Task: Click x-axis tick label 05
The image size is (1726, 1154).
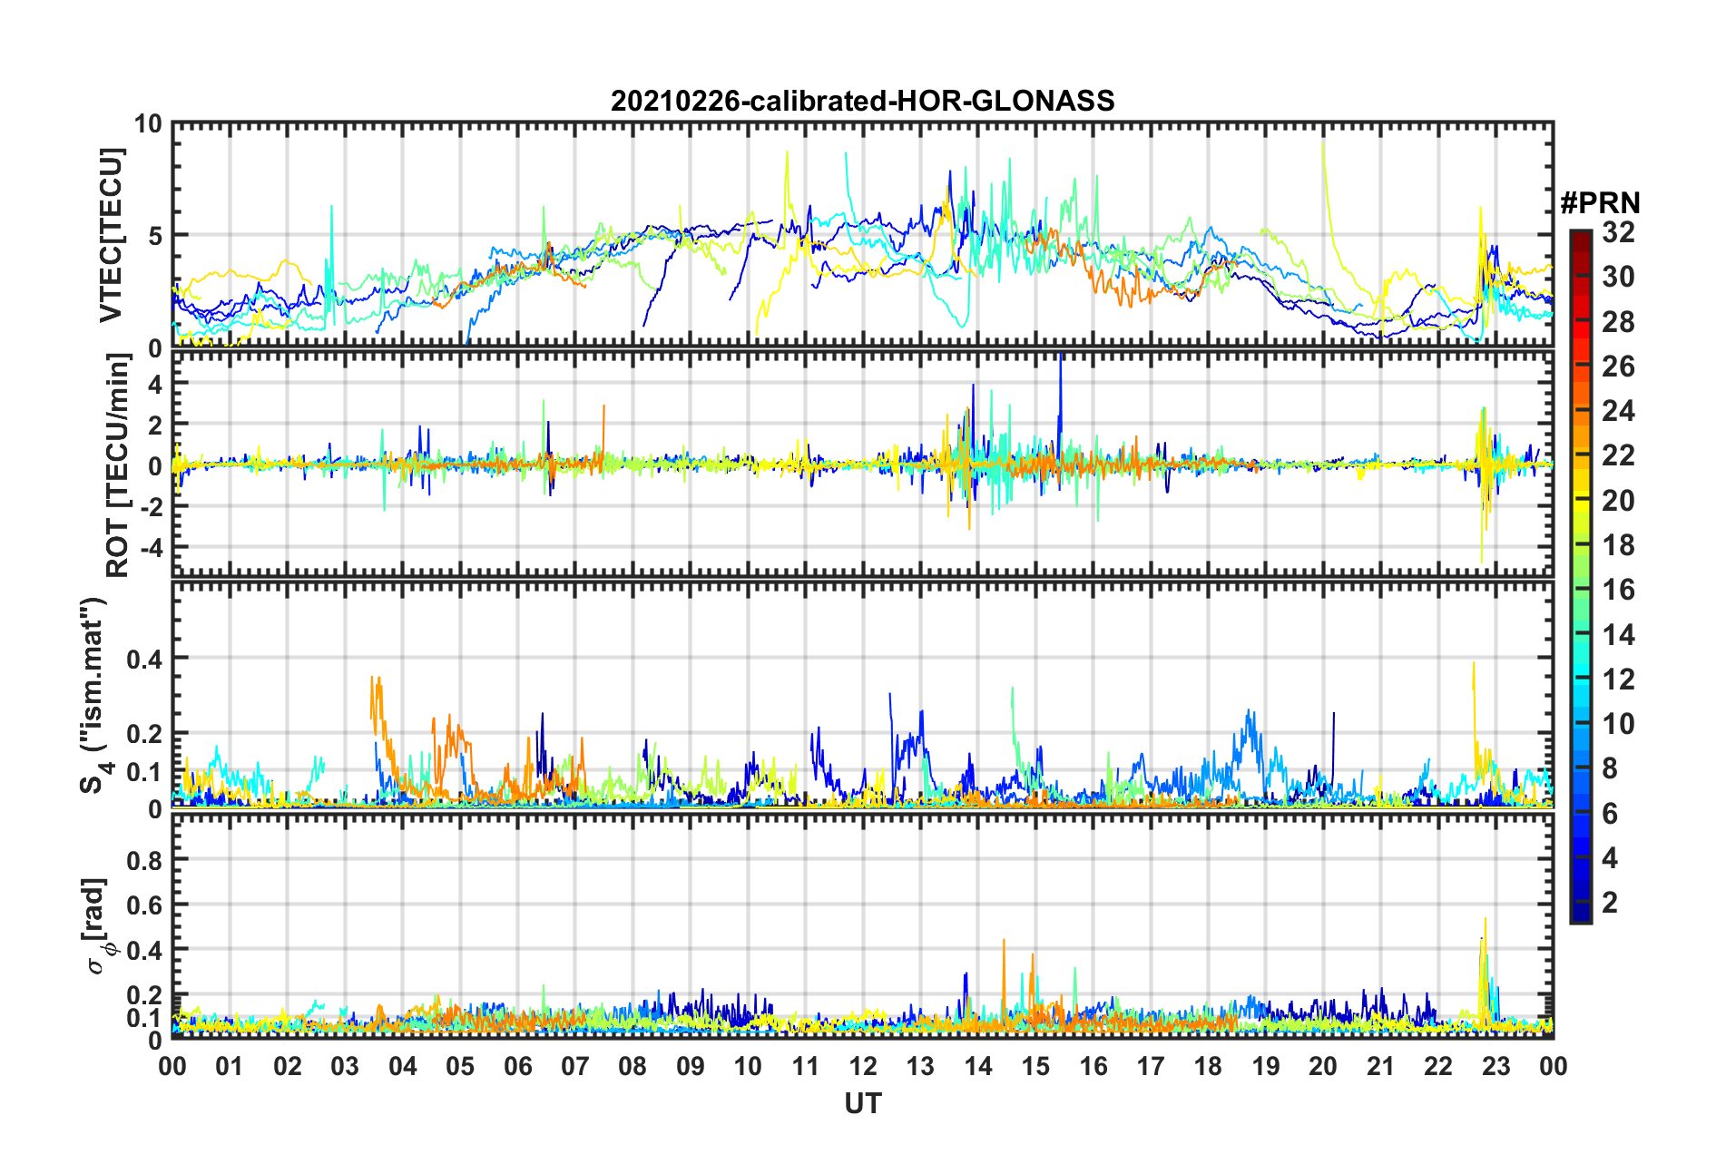Action: 460,1066
